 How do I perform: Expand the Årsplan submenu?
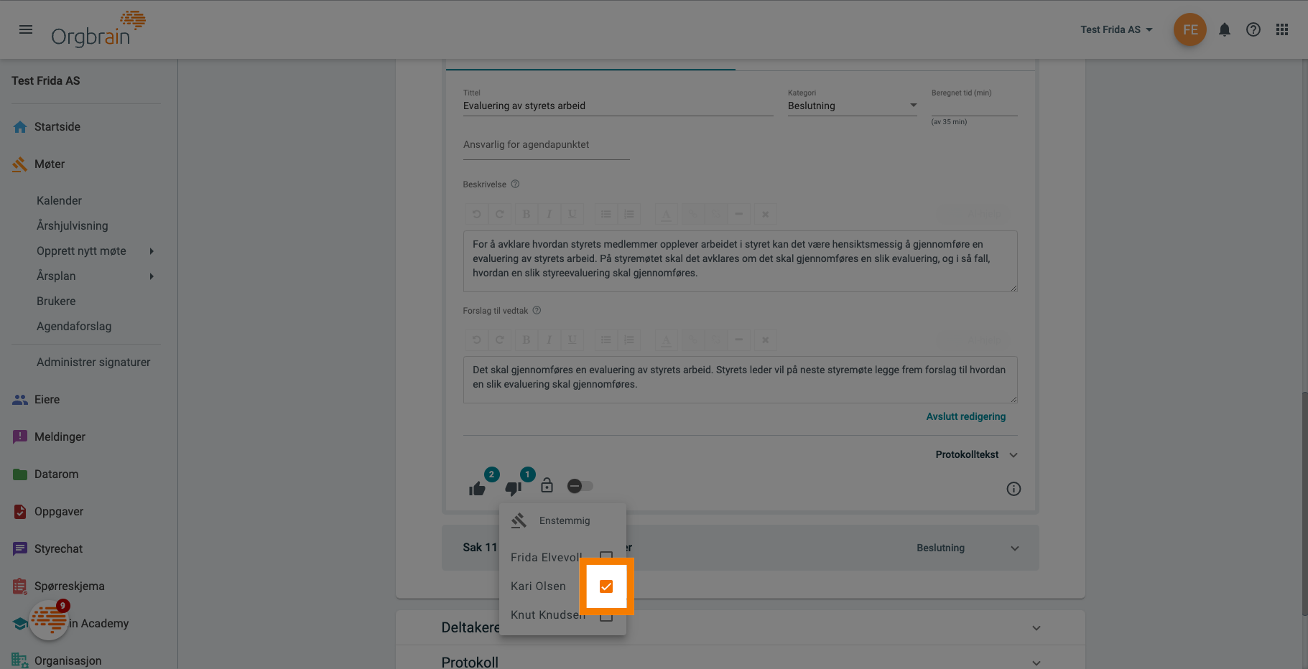click(152, 276)
